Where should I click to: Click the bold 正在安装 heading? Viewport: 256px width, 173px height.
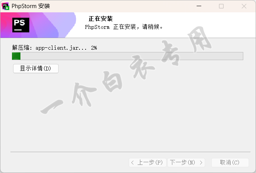tap(101, 19)
